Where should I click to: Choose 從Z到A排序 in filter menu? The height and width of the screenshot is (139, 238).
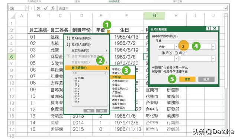pyautogui.click(x=81, y=44)
